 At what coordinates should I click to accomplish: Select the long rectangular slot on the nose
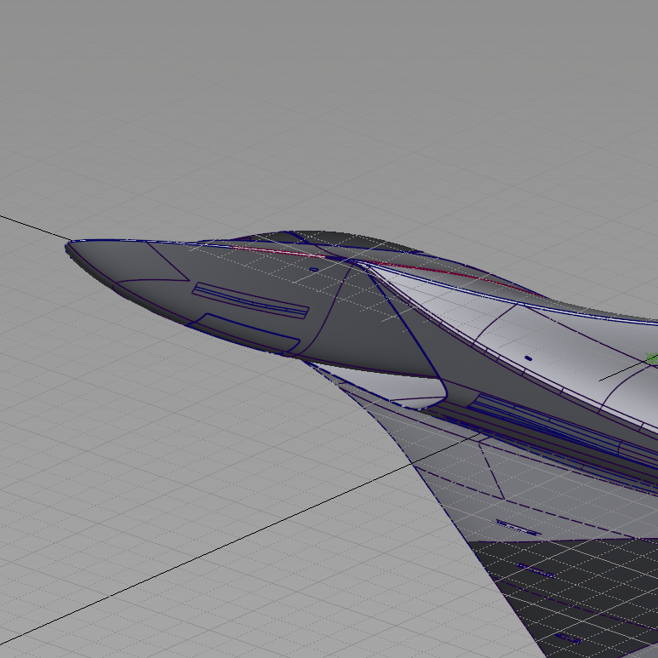pos(250,301)
